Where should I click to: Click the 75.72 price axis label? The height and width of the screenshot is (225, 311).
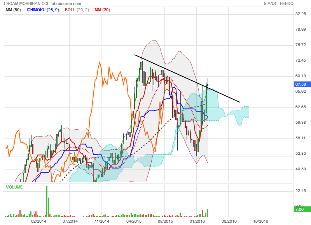(301, 45)
